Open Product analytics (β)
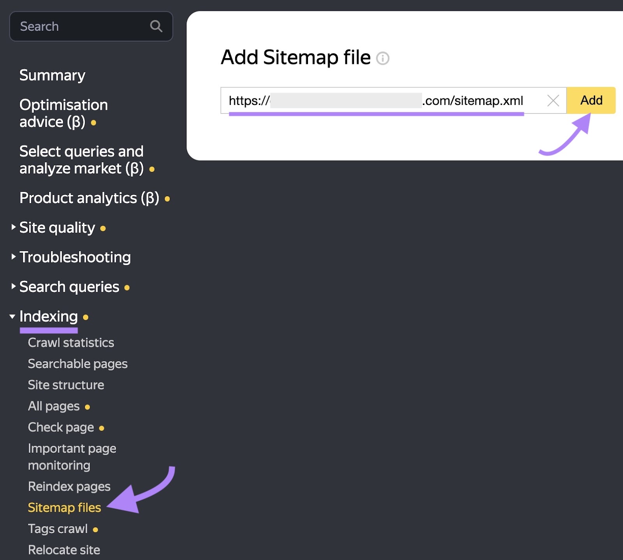623x560 pixels. click(89, 198)
